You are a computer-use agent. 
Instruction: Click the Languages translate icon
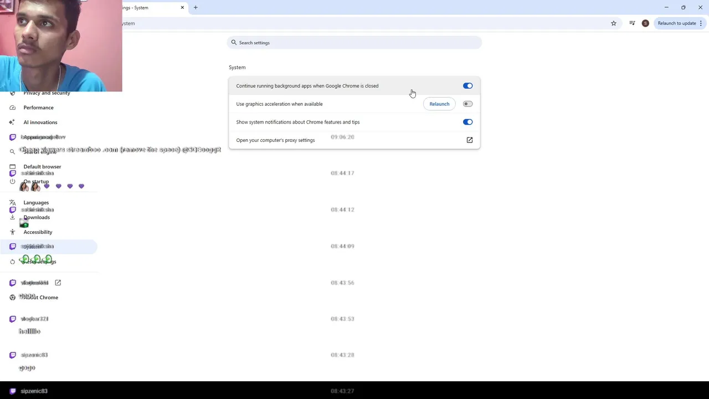(x=12, y=202)
